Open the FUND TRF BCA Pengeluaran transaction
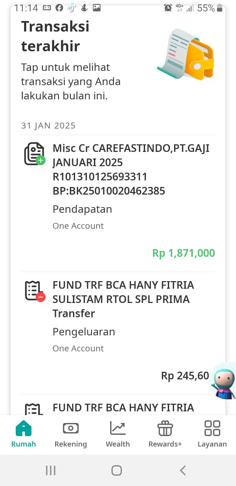The height and width of the screenshot is (486, 236). pos(118,333)
